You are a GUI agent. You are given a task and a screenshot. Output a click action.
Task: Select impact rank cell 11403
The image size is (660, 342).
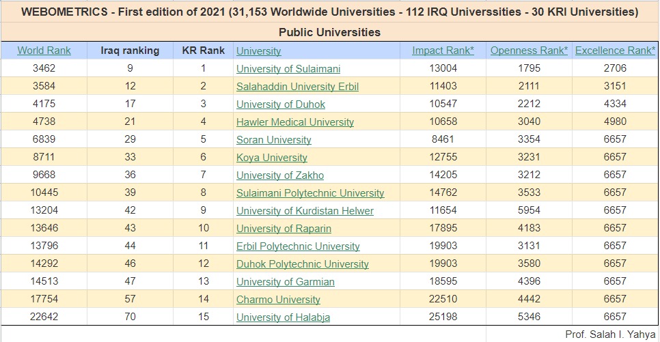pyautogui.click(x=443, y=86)
